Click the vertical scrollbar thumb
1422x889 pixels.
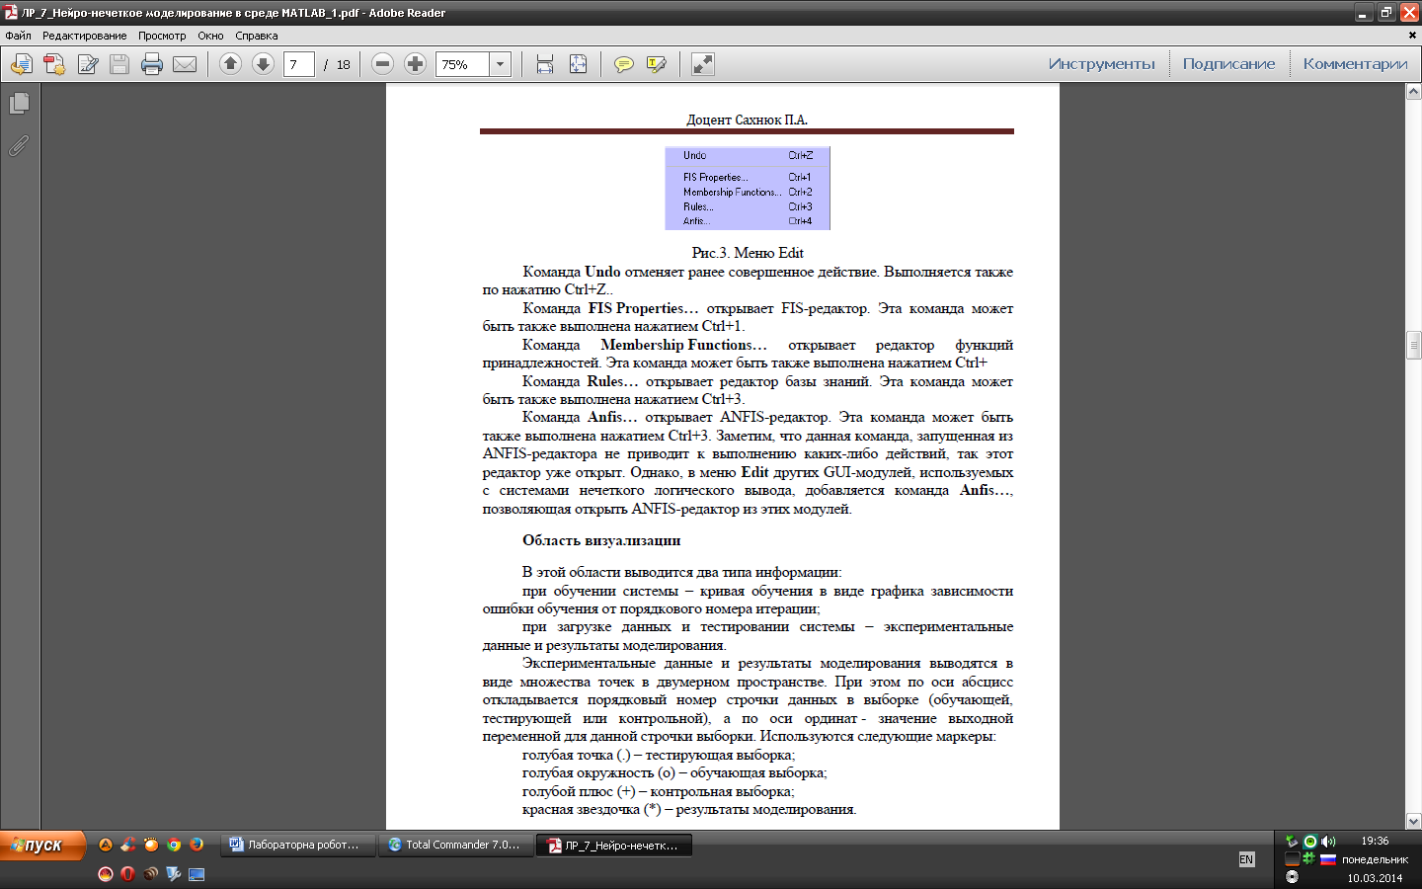pos(1413,345)
